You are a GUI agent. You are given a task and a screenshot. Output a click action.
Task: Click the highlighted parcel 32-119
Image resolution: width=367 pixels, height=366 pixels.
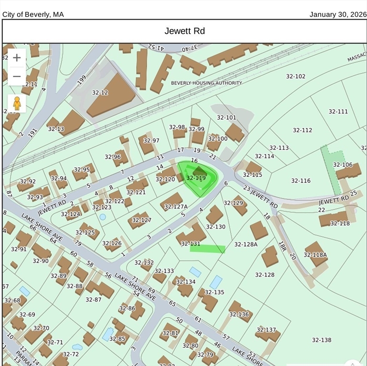(196, 178)
